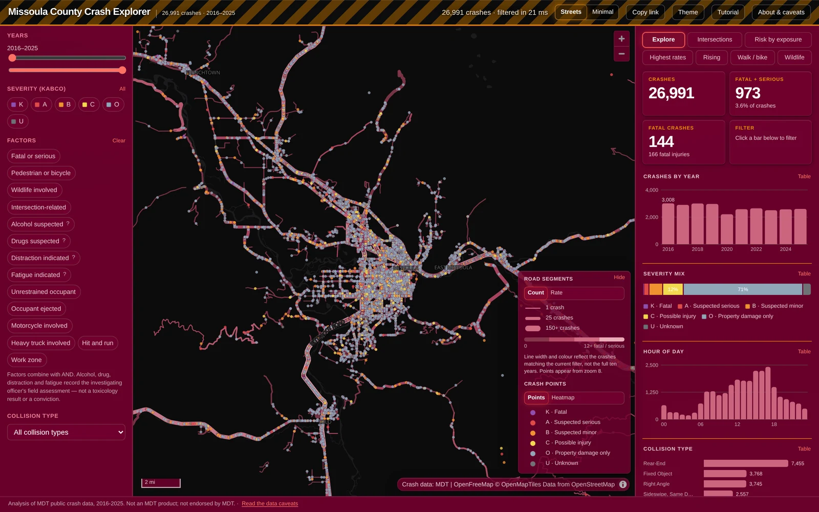Toggle severity U unknown filter chip
819x512 pixels.
coord(17,121)
